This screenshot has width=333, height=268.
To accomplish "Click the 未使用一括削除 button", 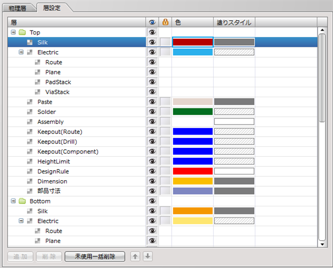I will 95,256.
